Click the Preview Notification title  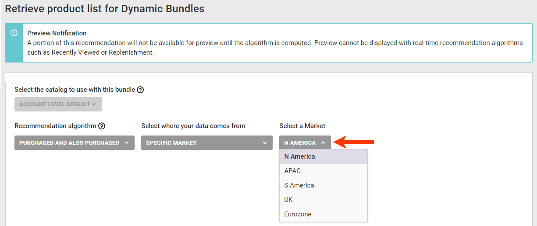point(57,33)
